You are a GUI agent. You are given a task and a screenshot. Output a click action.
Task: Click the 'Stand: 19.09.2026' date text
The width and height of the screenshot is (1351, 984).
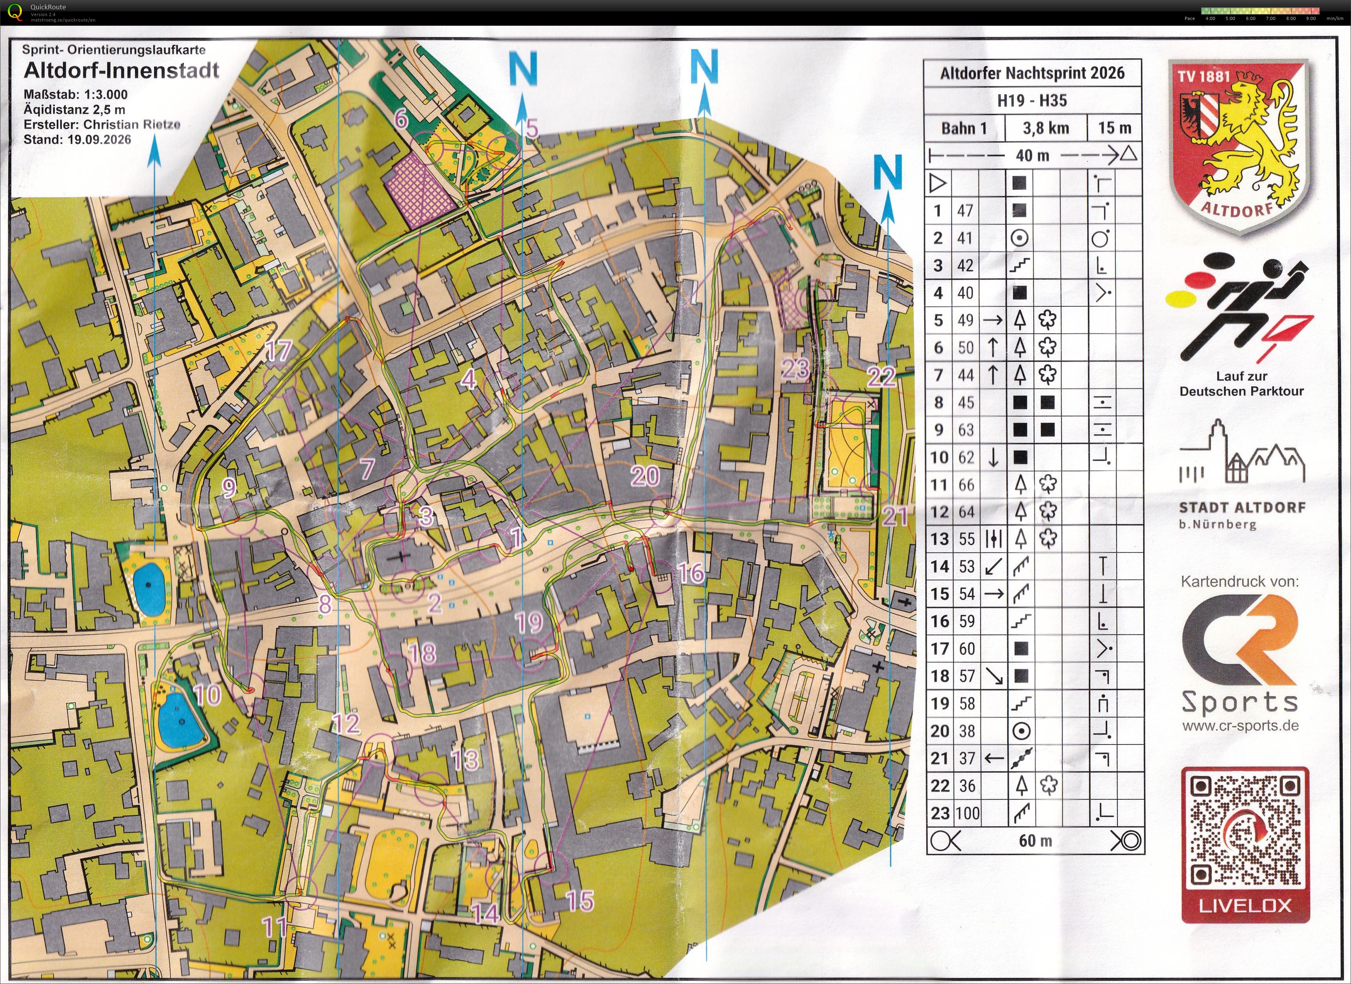tap(77, 139)
